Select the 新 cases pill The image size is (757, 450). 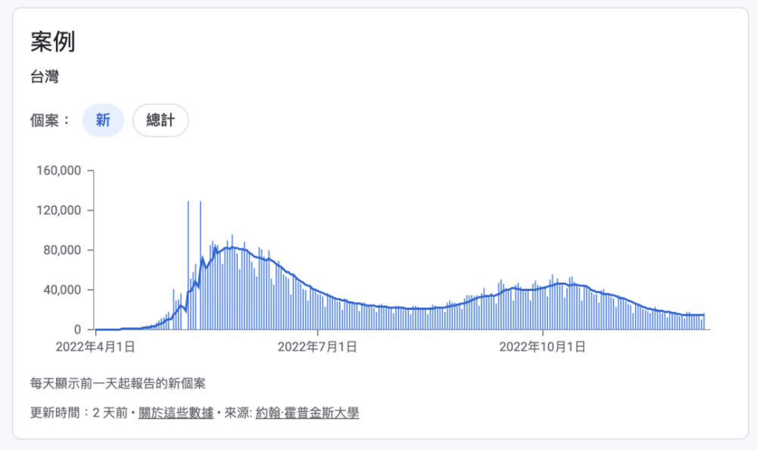click(x=102, y=120)
